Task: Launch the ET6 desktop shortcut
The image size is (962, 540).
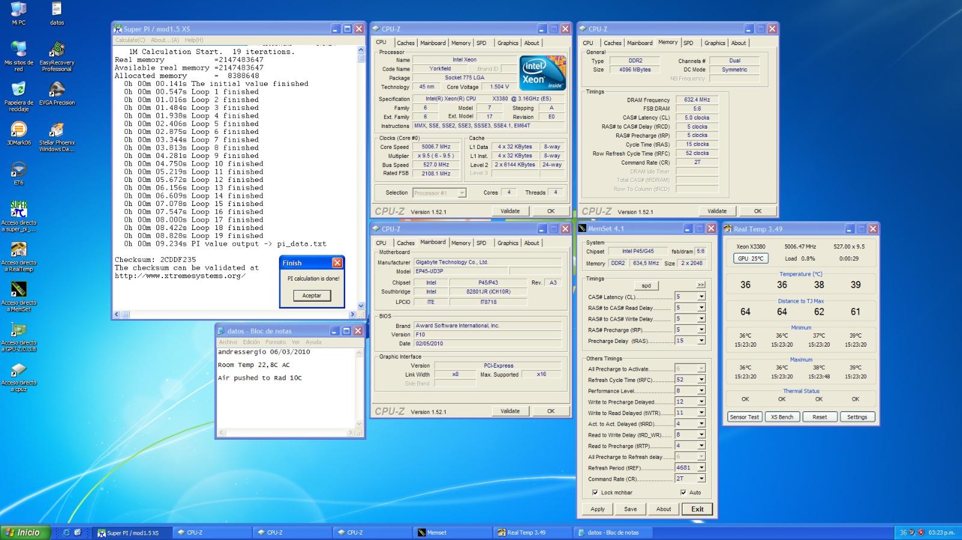Action: pyautogui.click(x=19, y=173)
